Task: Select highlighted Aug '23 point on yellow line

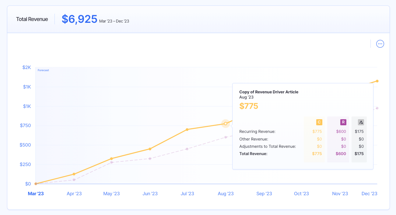Action: click(x=226, y=123)
